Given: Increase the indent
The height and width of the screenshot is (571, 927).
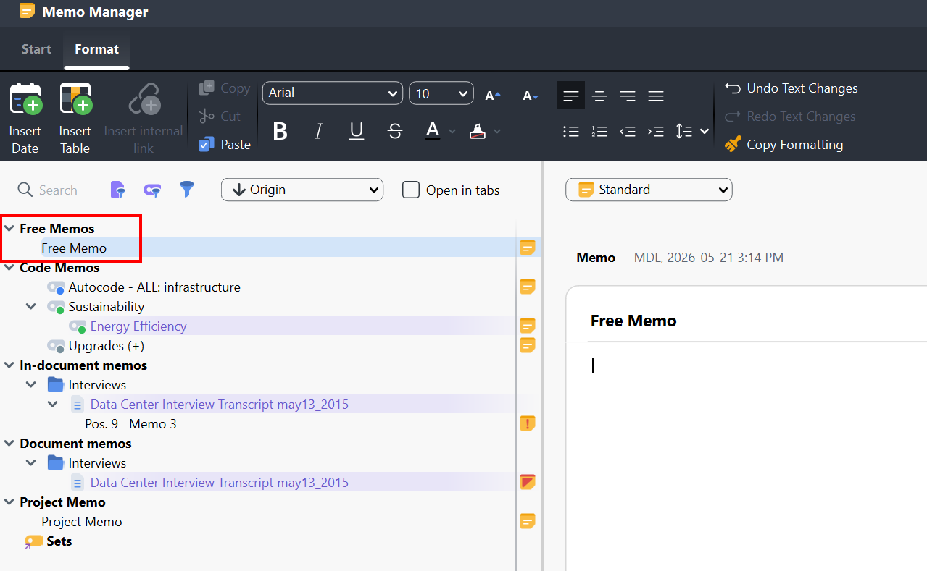Looking at the screenshot, I should click(656, 131).
